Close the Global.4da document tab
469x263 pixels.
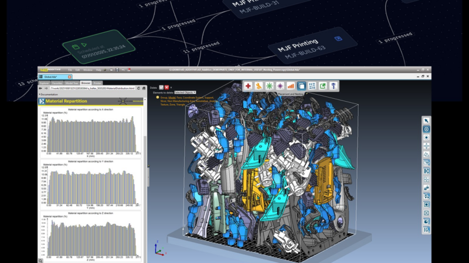click(70, 77)
